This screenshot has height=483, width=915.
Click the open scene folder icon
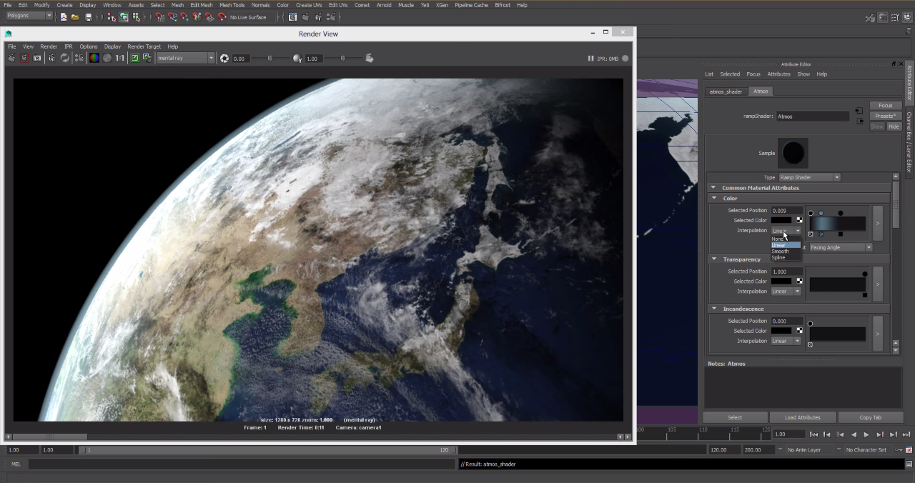pyautogui.click(x=75, y=16)
